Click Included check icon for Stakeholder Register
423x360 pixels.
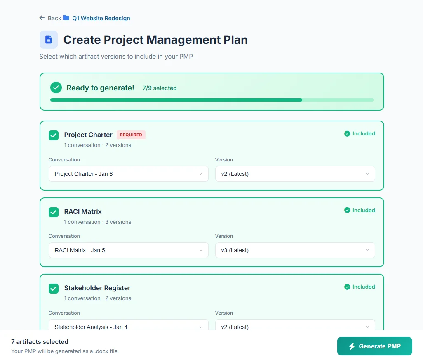coord(347,287)
